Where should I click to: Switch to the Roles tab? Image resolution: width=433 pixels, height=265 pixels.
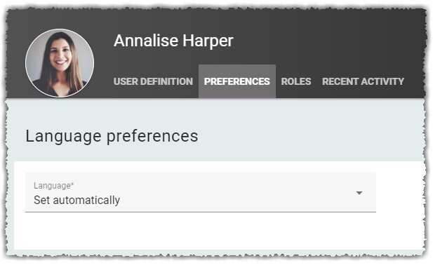pyautogui.click(x=296, y=81)
